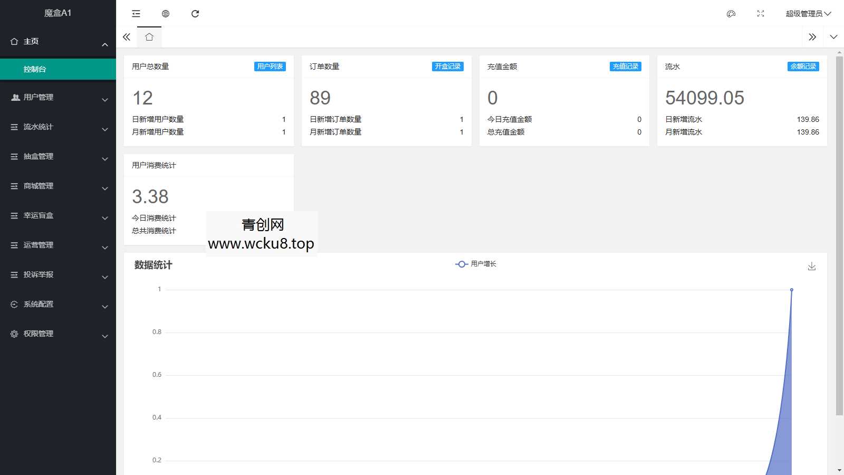This screenshot has height=475, width=844.
Task: Click the sidebar collapse menu icon
Action: (x=136, y=14)
